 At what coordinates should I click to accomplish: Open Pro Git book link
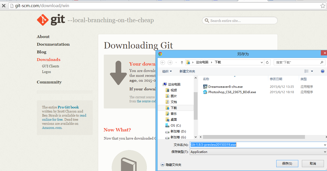tap(68, 107)
